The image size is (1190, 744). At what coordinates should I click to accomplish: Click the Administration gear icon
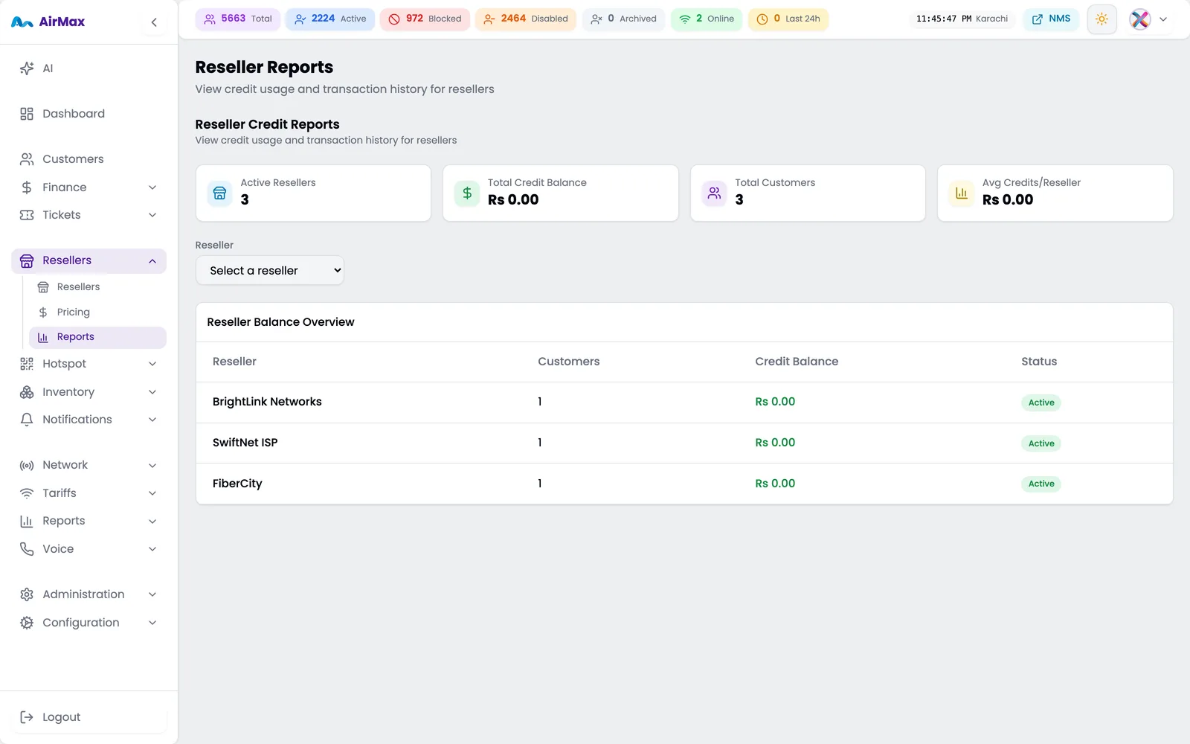[x=27, y=594]
